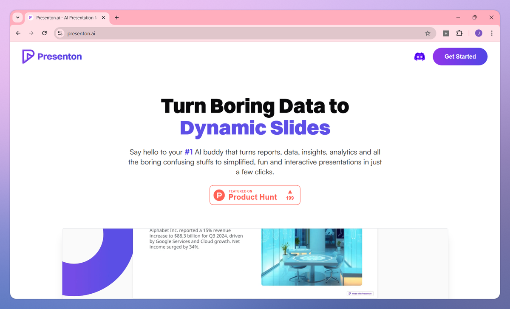This screenshot has height=309, width=510.
Task: Open the H extension icon
Action: point(446,33)
